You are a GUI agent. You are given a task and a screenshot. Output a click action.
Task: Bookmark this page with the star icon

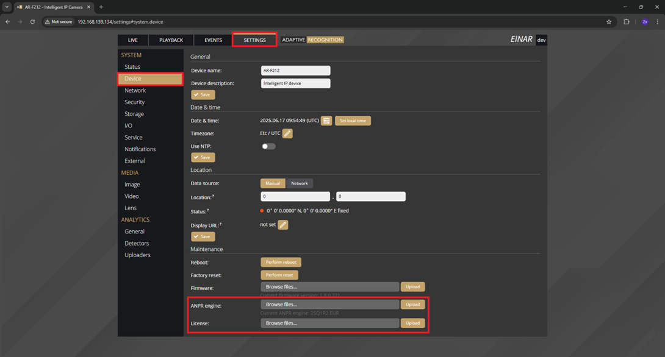(609, 22)
